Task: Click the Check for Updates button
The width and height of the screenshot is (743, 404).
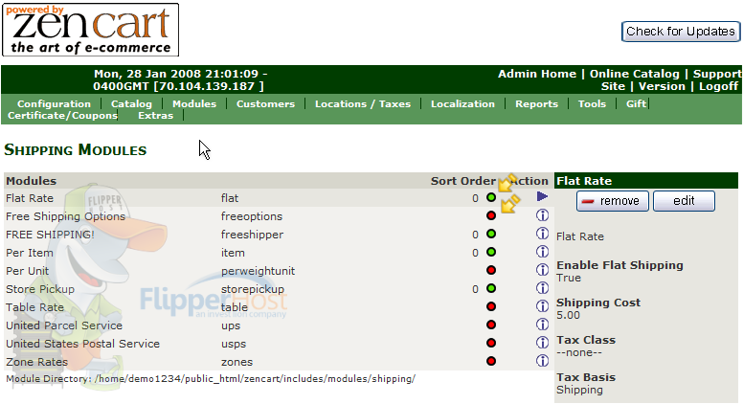Action: [x=681, y=32]
